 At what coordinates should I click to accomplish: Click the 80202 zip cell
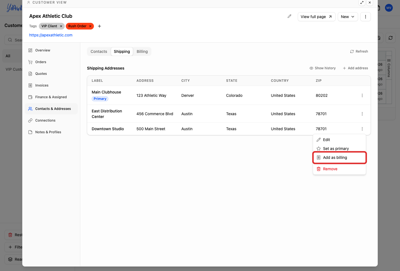click(322, 95)
